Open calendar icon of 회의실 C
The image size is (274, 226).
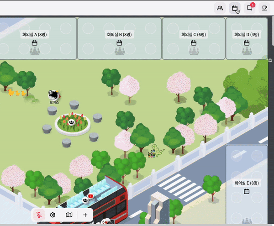(194, 43)
